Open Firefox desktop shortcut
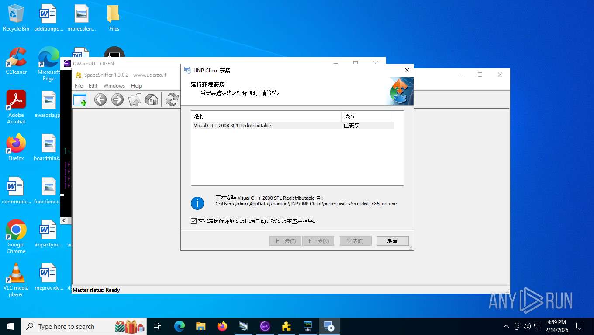594x335 pixels. pyautogui.click(x=16, y=147)
